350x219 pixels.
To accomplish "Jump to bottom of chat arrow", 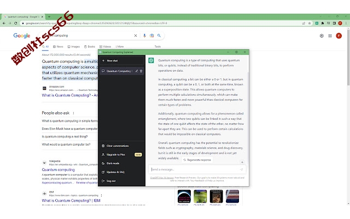I will (242, 162).
